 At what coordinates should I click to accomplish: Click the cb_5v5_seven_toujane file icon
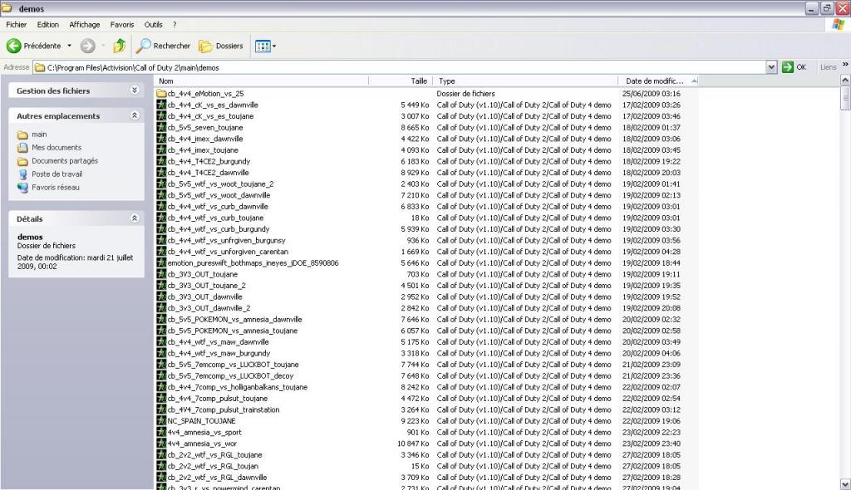tap(161, 128)
